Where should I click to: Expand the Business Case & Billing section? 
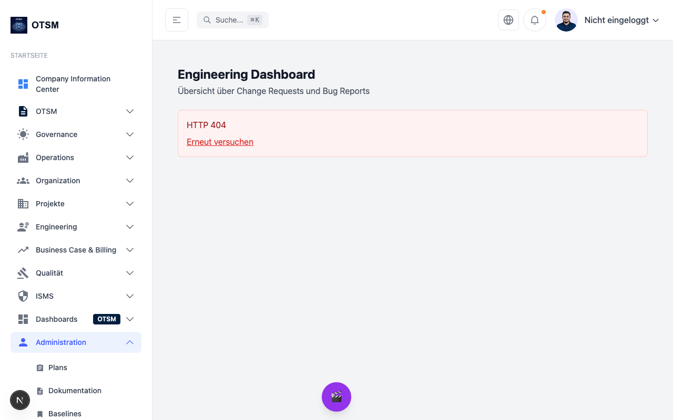pyautogui.click(x=129, y=250)
